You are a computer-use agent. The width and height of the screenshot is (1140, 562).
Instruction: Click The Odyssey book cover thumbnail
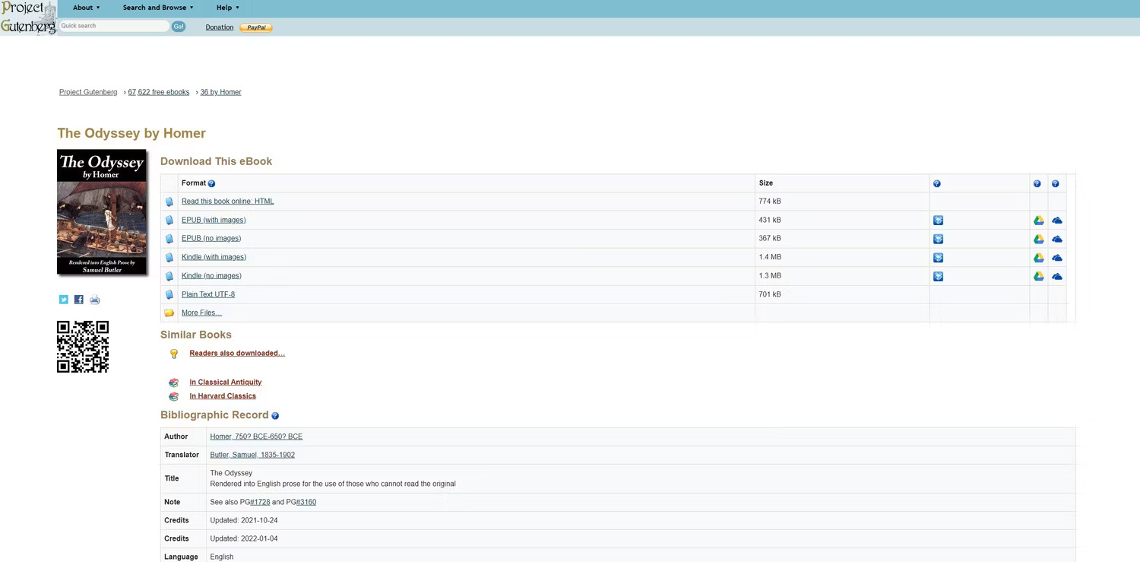coord(102,212)
